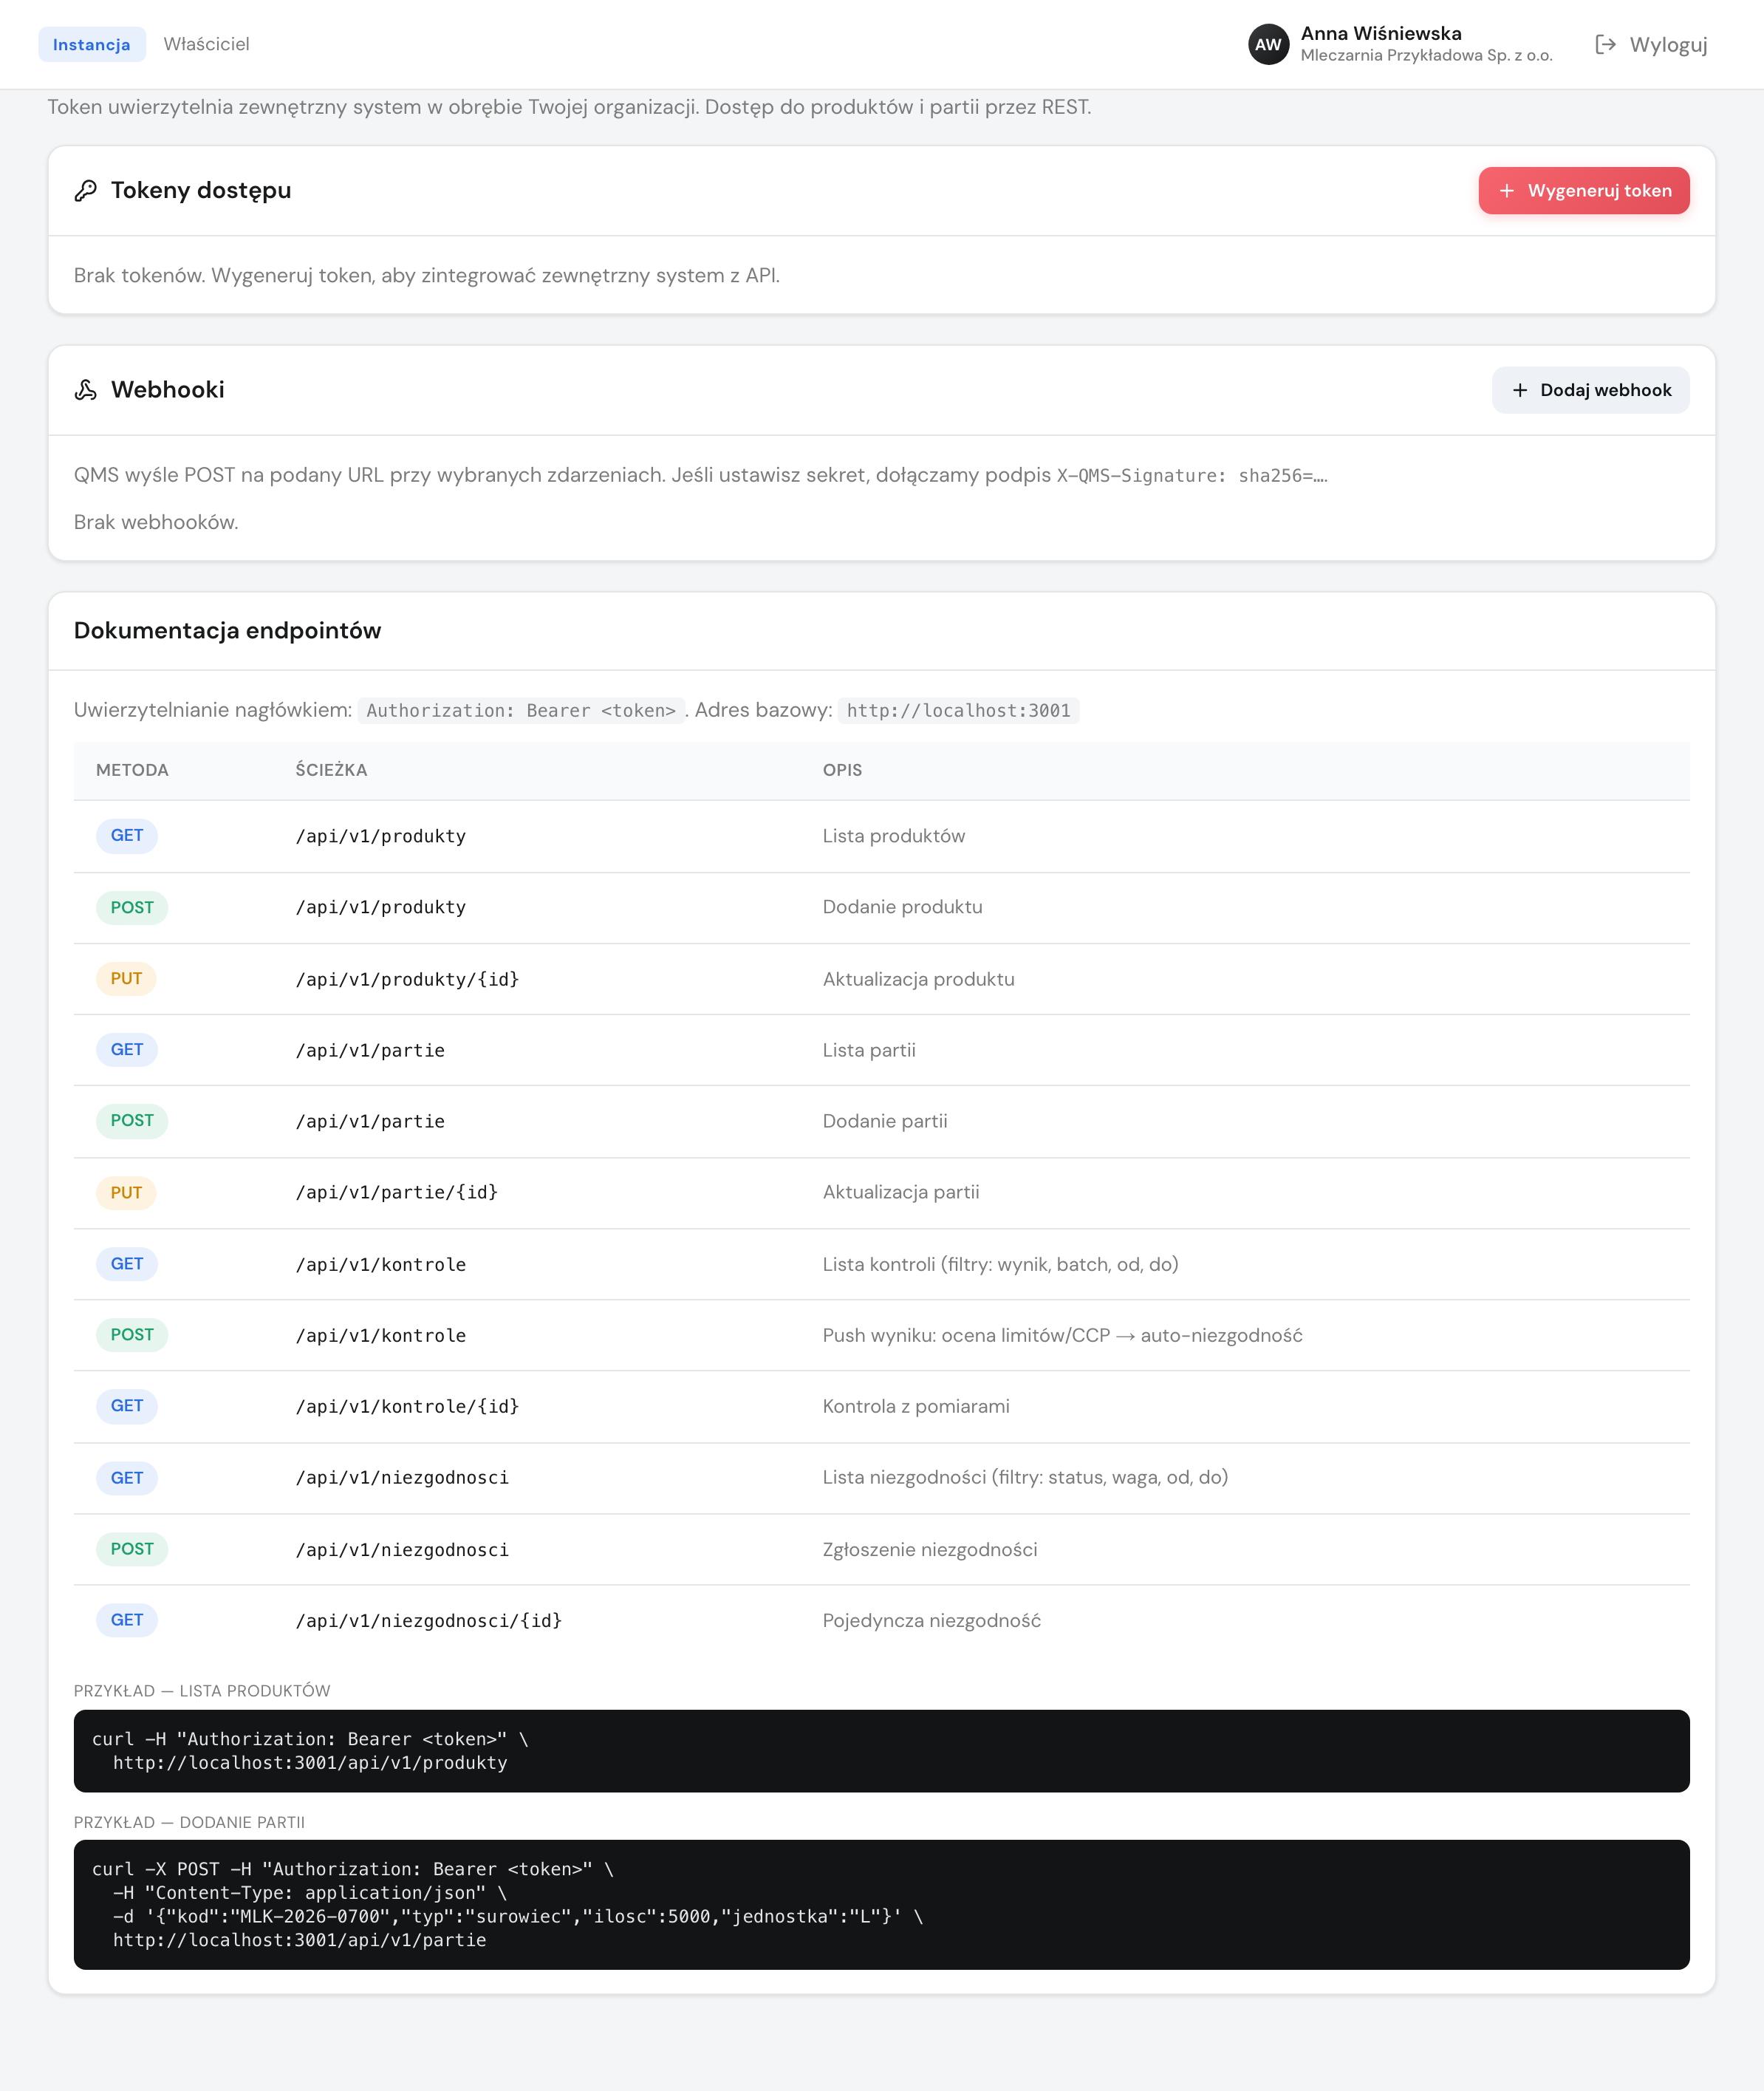Click the GET badge for Lista partii

coord(127,1050)
